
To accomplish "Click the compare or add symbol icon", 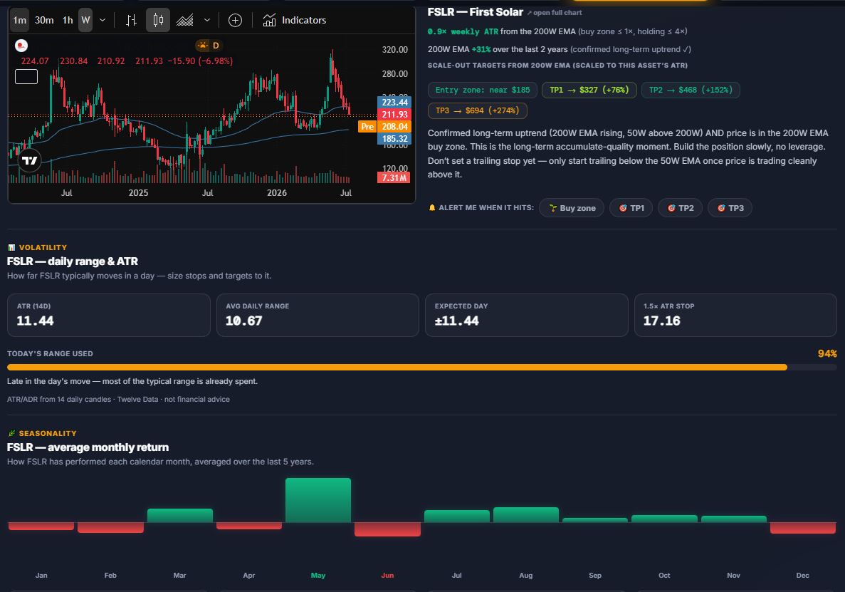I will [x=235, y=21].
